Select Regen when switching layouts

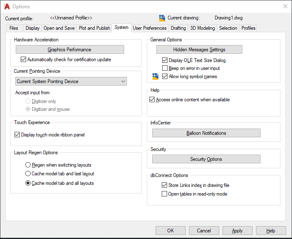coord(28,165)
